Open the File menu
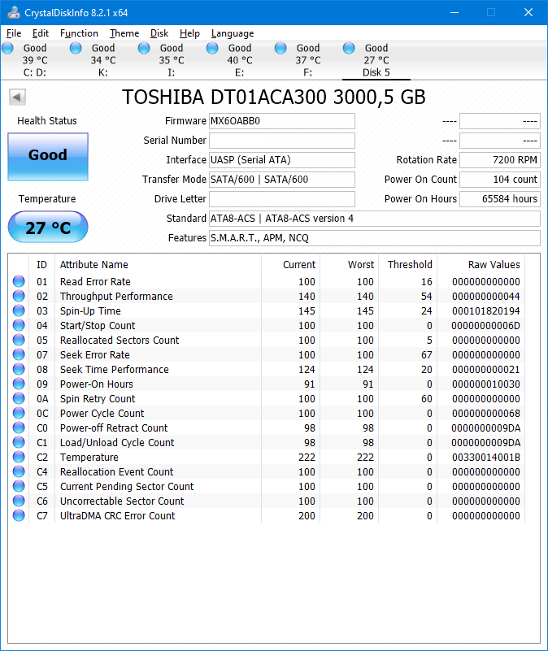Viewport: 548px width, 651px height. click(x=14, y=33)
